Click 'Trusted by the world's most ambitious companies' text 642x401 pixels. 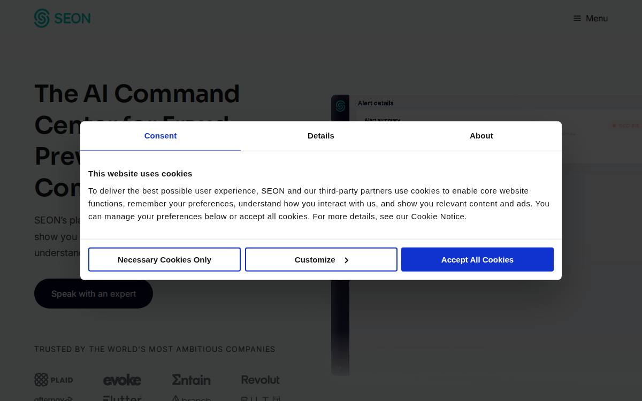[155, 349]
